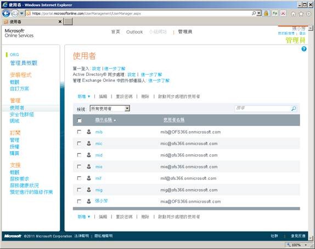Click the person icon of mib row
The image size is (315, 249).
pos(89,132)
